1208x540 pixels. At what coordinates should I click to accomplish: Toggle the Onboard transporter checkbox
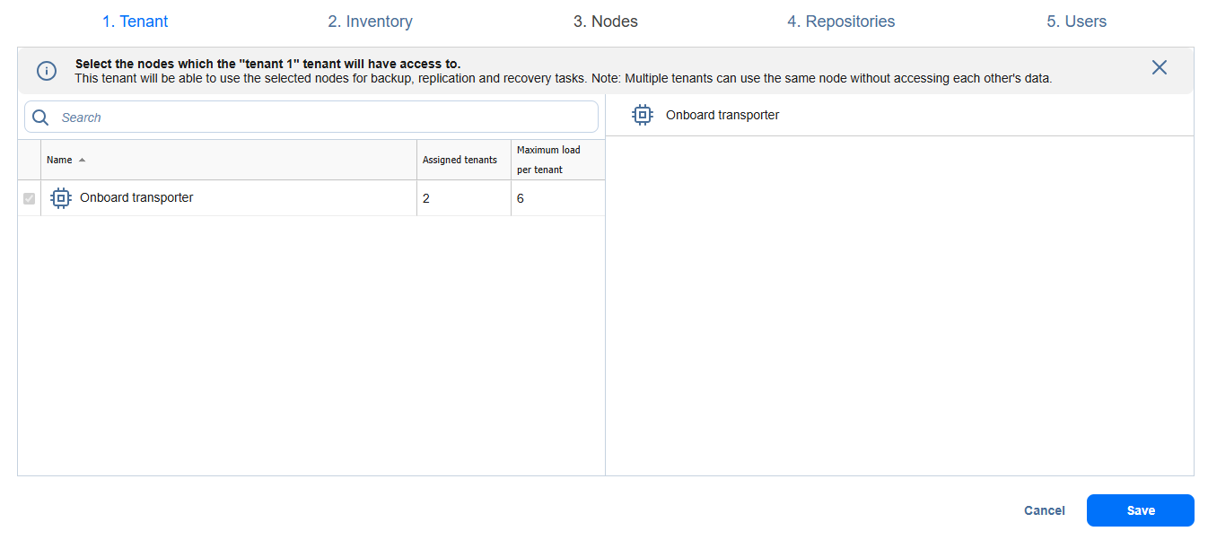click(x=30, y=198)
